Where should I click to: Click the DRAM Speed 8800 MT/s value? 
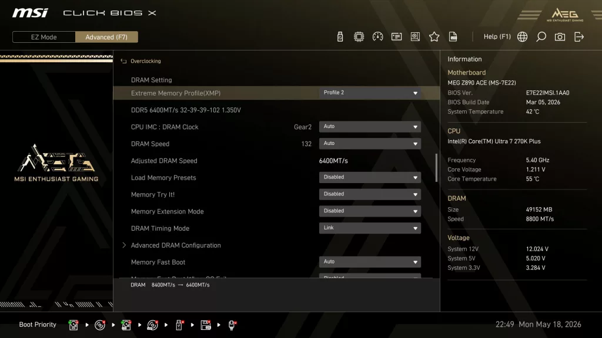click(540, 219)
